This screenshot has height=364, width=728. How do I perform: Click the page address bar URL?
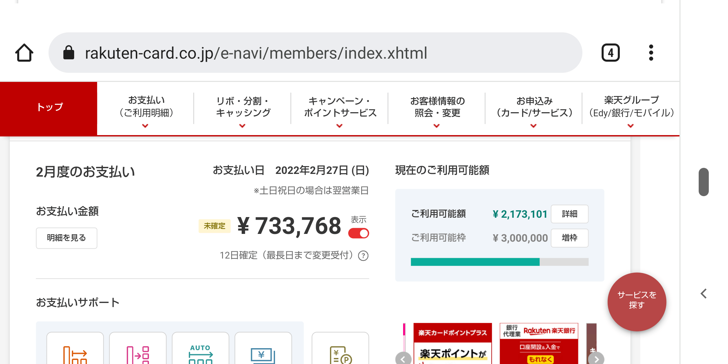click(x=256, y=53)
